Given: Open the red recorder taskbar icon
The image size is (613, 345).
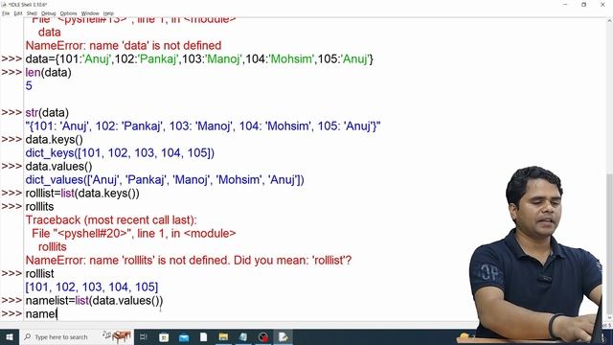Looking at the screenshot, I should 263,336.
